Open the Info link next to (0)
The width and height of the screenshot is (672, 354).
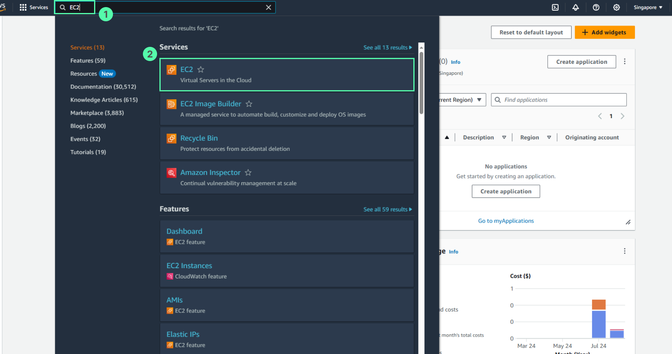(455, 62)
